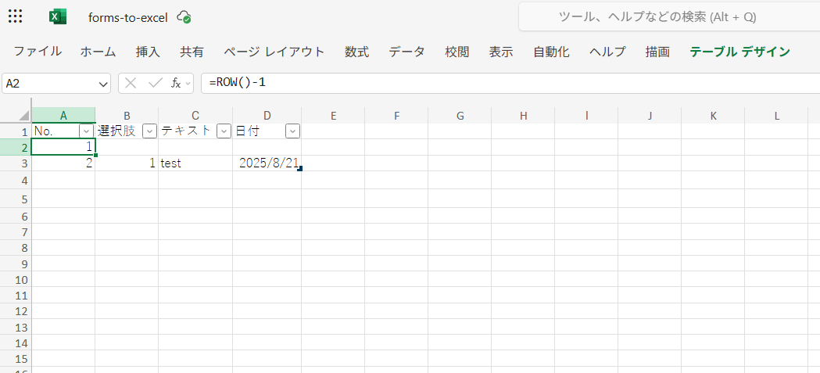Select row 3 header
The image size is (820, 373).
pyautogui.click(x=16, y=163)
